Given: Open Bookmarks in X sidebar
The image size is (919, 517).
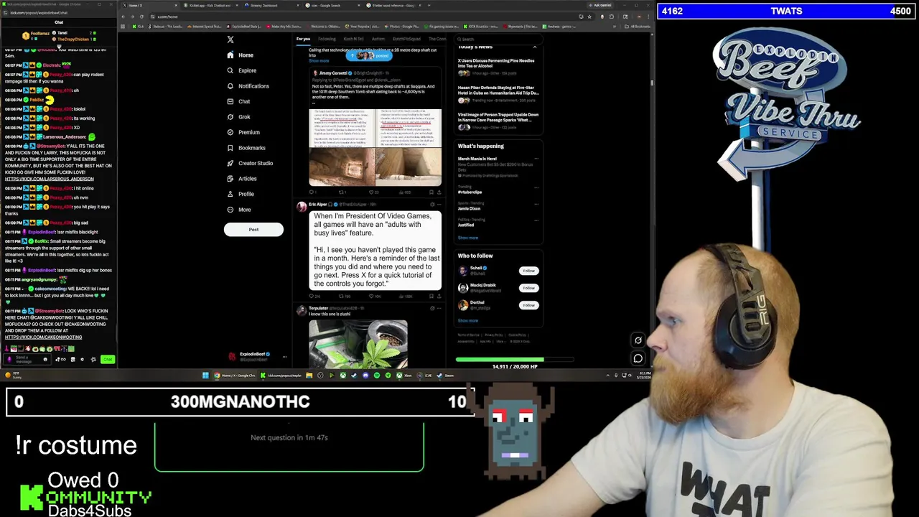Looking at the screenshot, I should (246, 148).
